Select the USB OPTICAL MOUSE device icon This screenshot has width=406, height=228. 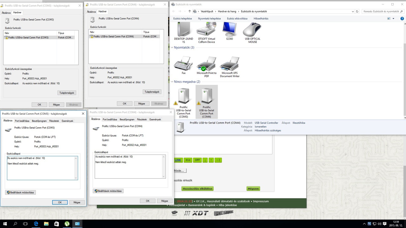click(252, 33)
